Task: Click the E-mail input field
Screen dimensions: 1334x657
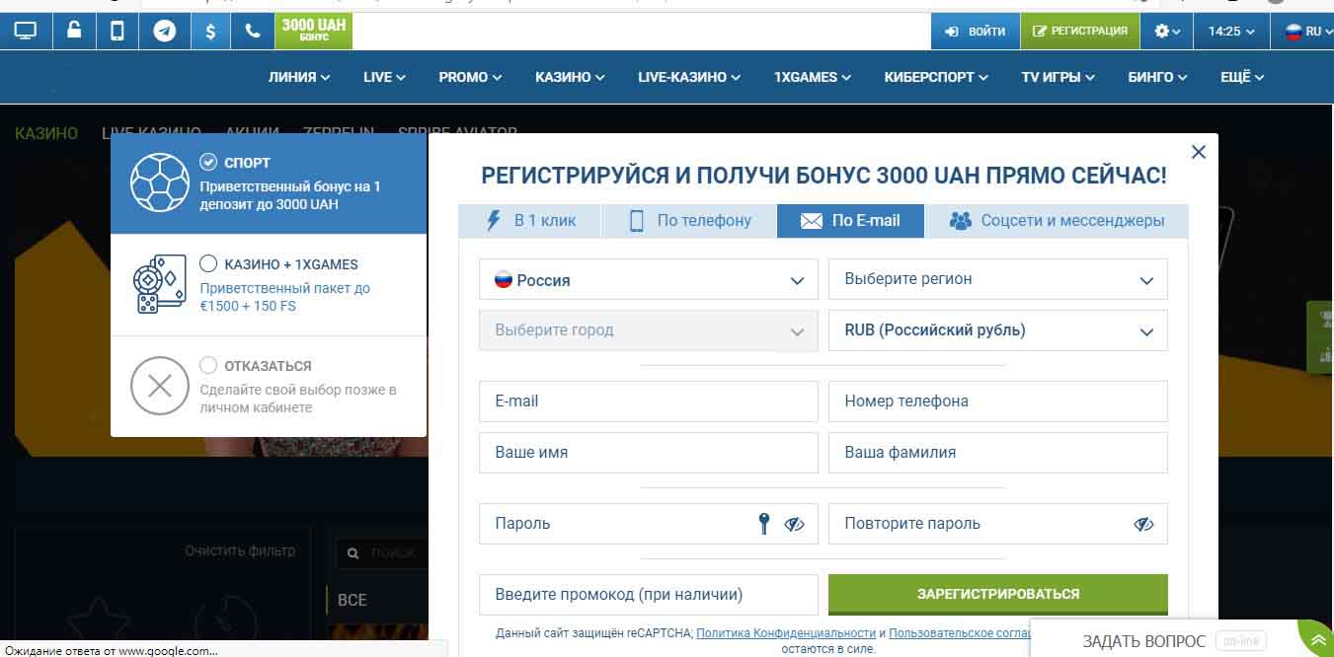Action: pyautogui.click(x=649, y=401)
